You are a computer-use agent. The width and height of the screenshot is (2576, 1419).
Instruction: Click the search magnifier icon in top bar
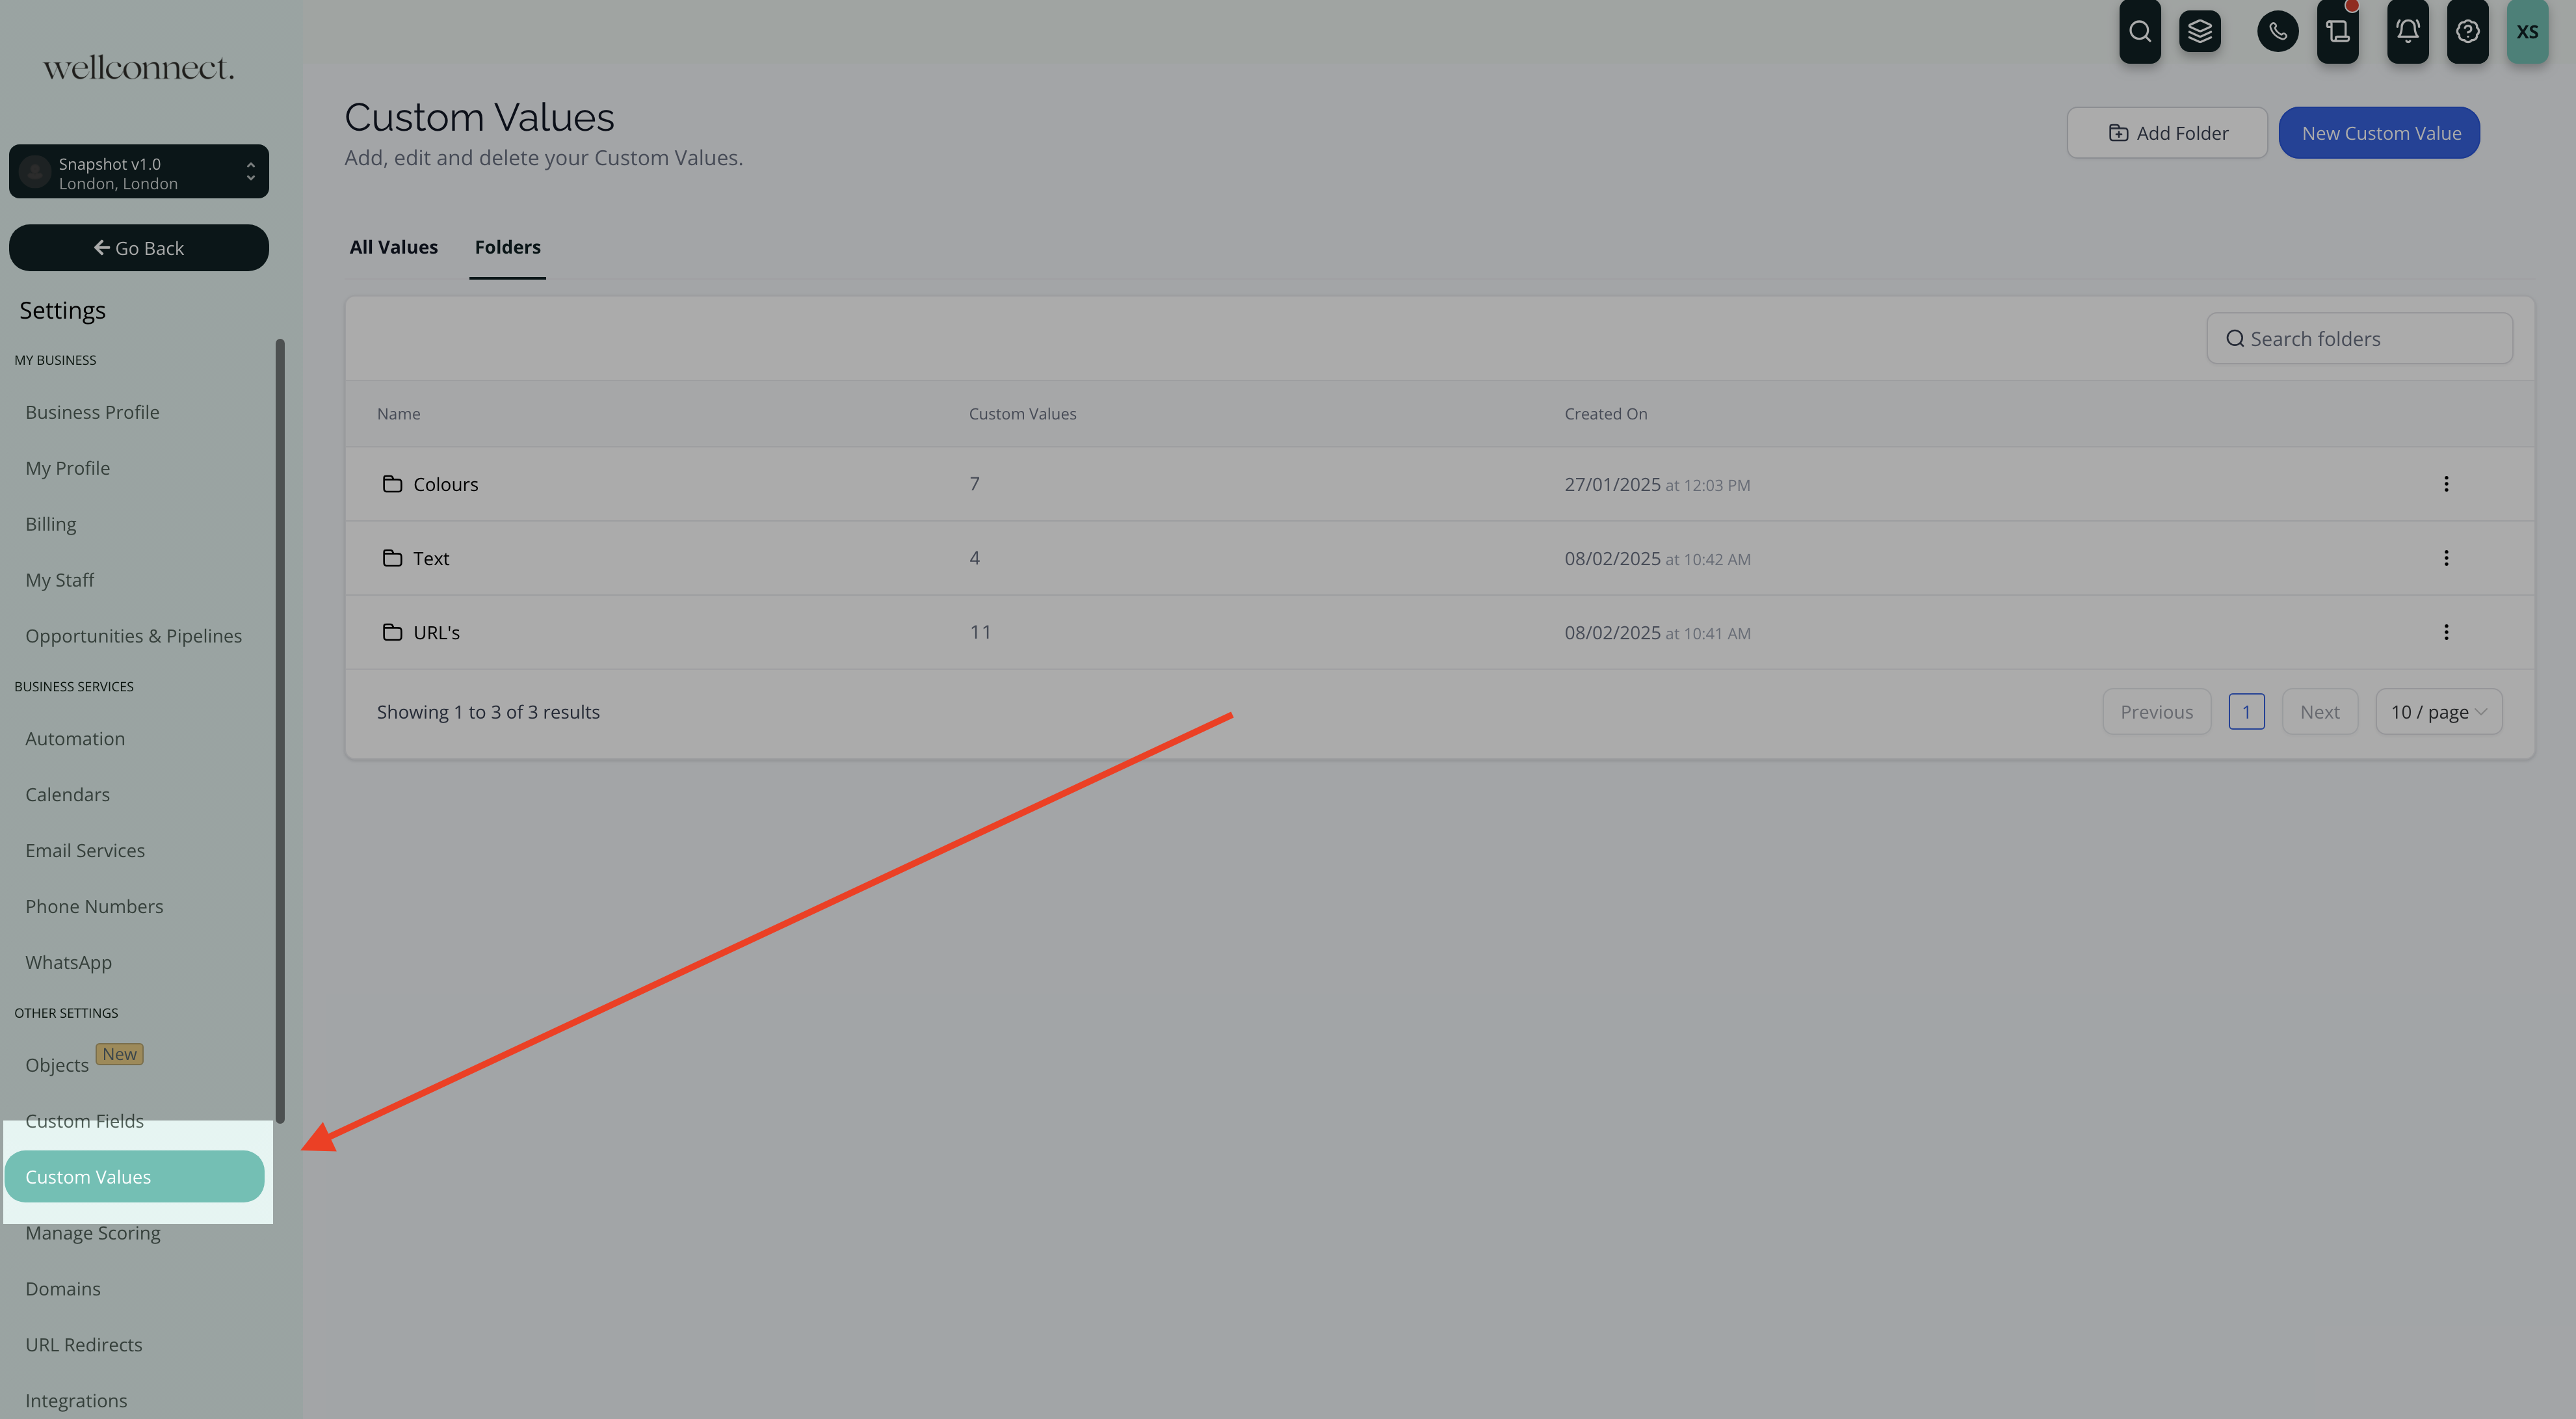click(2139, 32)
